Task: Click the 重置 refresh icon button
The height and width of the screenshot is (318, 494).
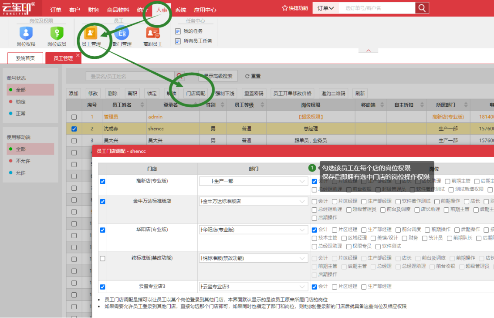Action: pos(253,76)
